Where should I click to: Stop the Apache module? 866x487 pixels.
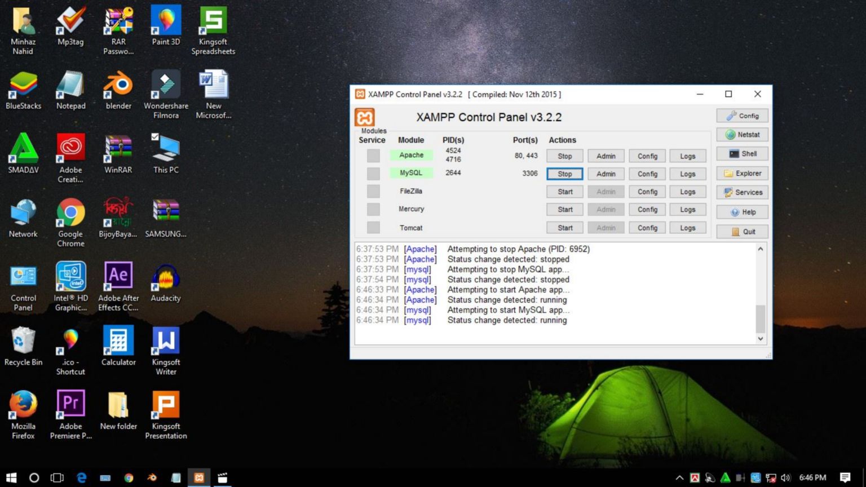click(564, 156)
